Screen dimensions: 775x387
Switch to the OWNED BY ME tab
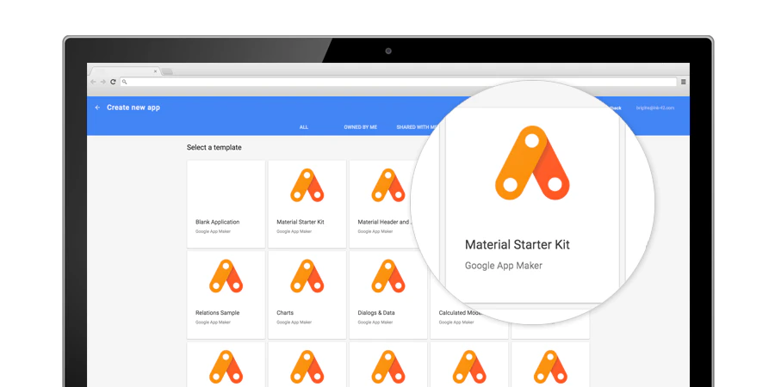[360, 127]
